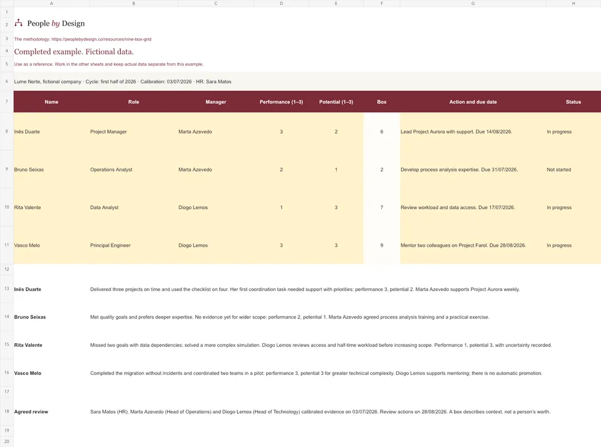Image resolution: width=601 pixels, height=447 pixels.
Task: Click the Action and due date header
Action: (x=473, y=102)
